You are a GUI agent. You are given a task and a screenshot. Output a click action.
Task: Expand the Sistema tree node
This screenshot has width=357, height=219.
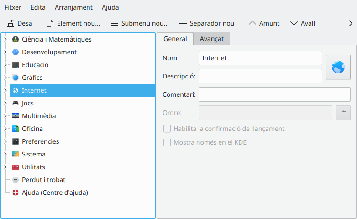pyautogui.click(x=5, y=154)
